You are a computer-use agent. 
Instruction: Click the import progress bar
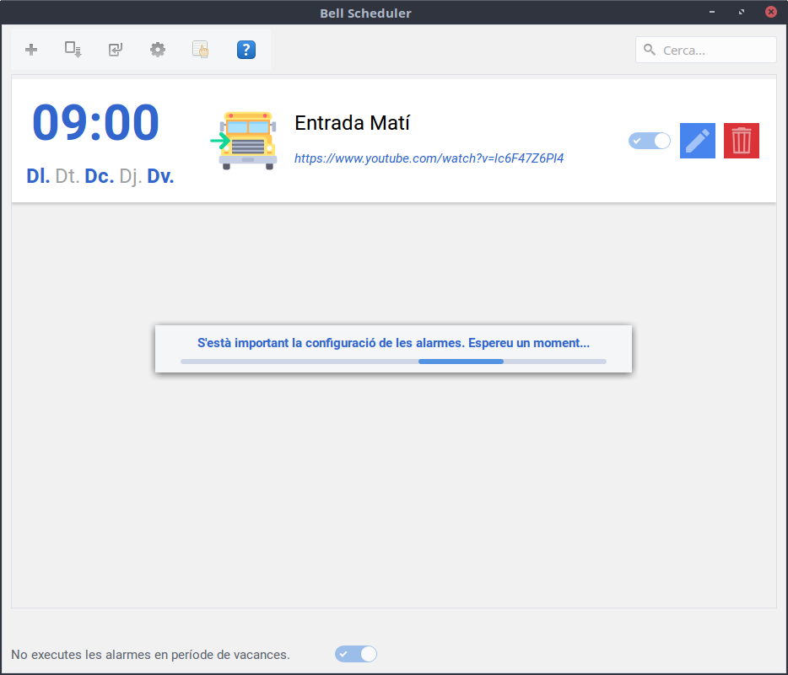pyautogui.click(x=393, y=362)
